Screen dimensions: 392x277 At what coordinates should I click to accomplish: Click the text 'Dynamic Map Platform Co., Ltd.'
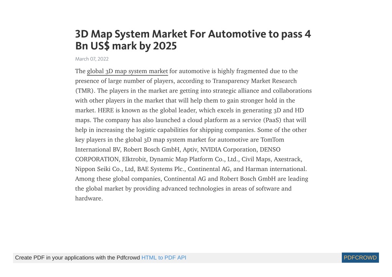[x=195, y=159]
